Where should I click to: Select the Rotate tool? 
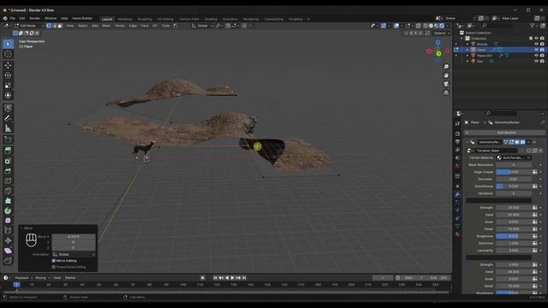[x=8, y=75]
